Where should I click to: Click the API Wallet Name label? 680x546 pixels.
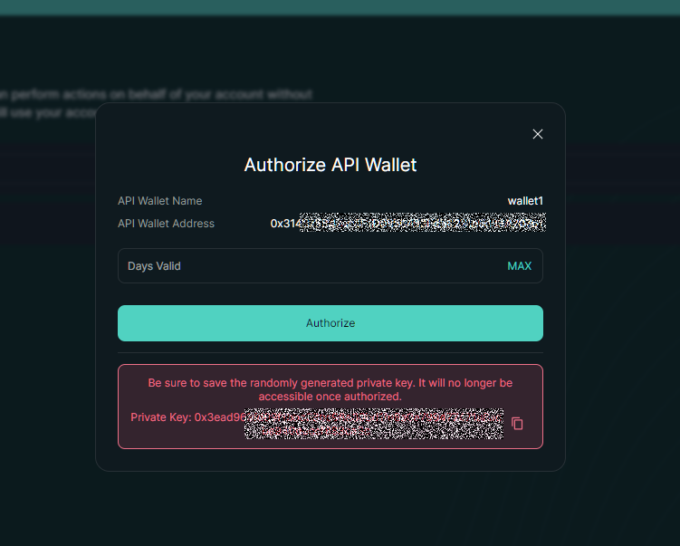[x=160, y=201]
